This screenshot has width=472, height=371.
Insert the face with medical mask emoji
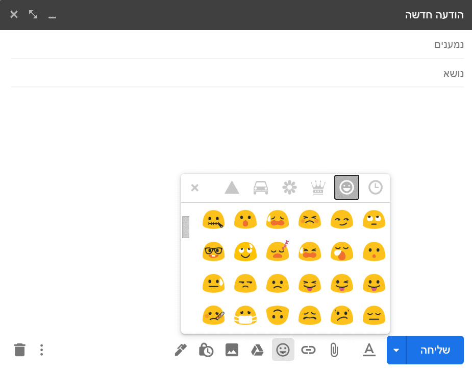[x=245, y=315]
